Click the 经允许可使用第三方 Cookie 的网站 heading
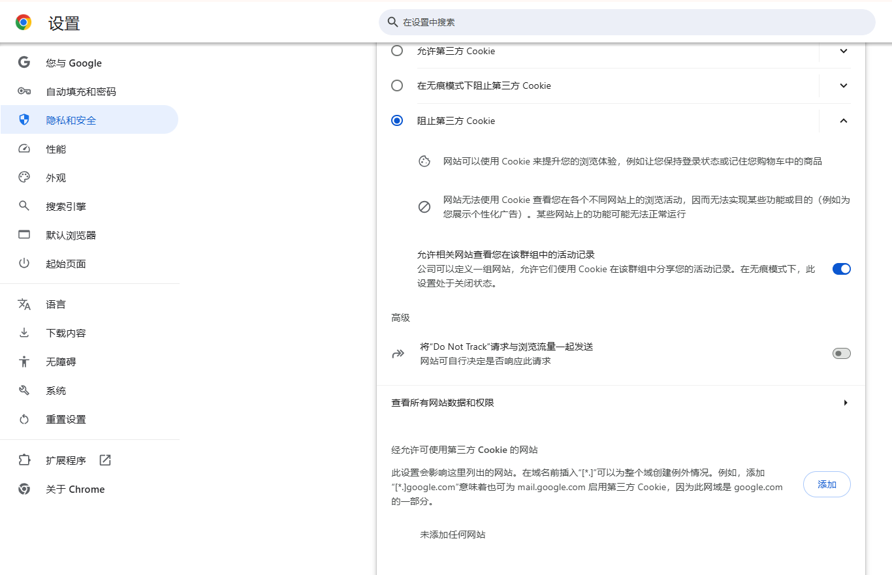 [x=464, y=450]
